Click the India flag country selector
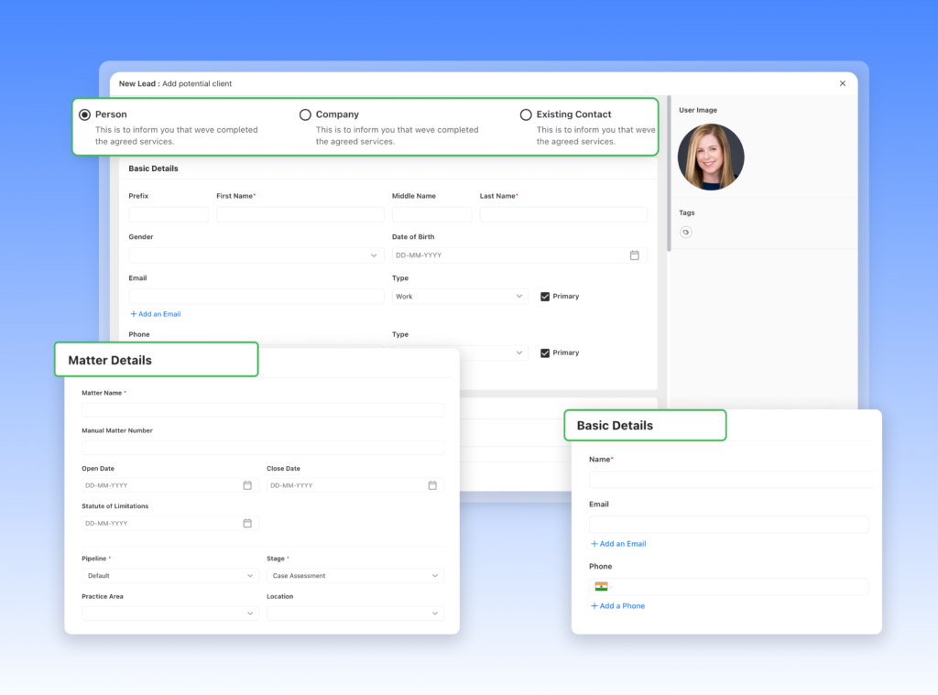 point(601,586)
